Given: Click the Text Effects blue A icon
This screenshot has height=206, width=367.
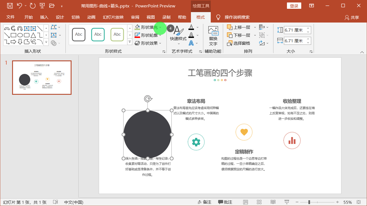Looking at the screenshot, I should pyautogui.click(x=191, y=43).
